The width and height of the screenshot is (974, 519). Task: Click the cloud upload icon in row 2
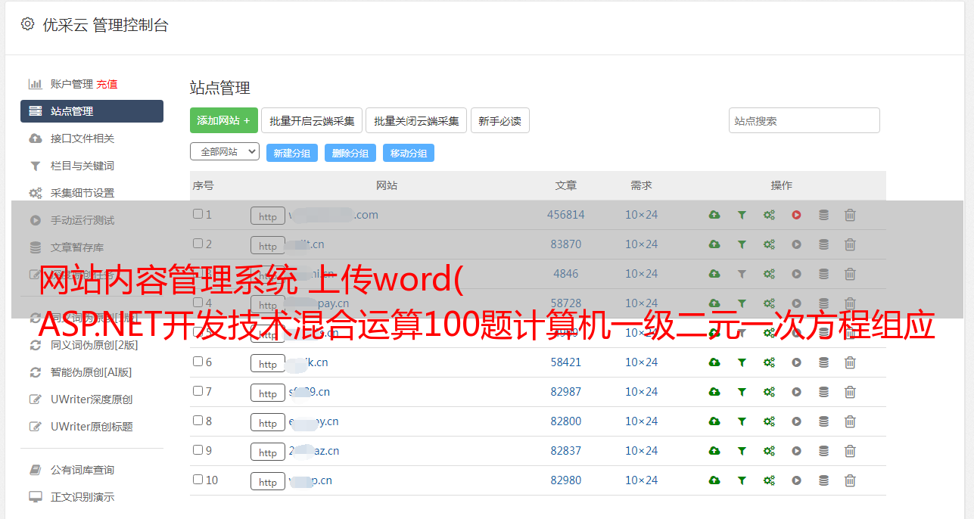[x=714, y=244]
